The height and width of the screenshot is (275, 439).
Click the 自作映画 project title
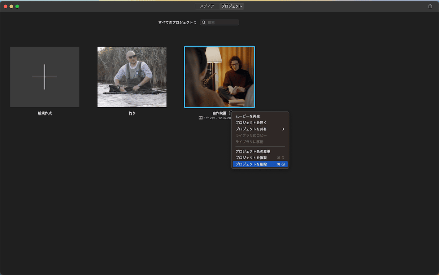coord(219,113)
